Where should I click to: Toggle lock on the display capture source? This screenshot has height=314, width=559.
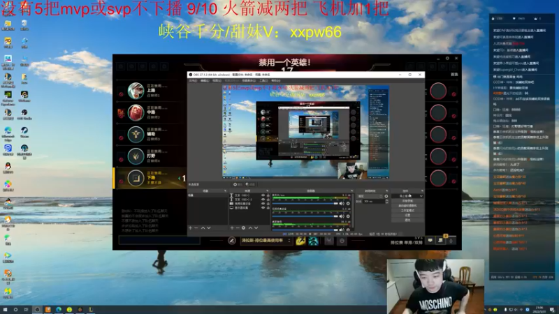coord(268,208)
